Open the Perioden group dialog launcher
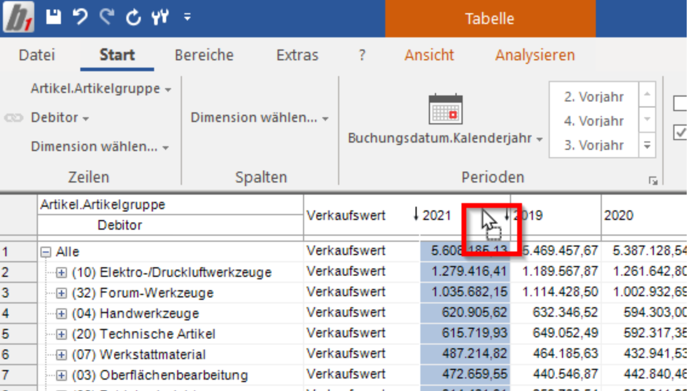 (x=653, y=181)
